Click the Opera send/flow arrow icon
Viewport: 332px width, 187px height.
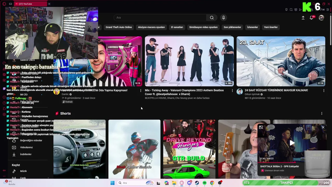pos(300,10)
